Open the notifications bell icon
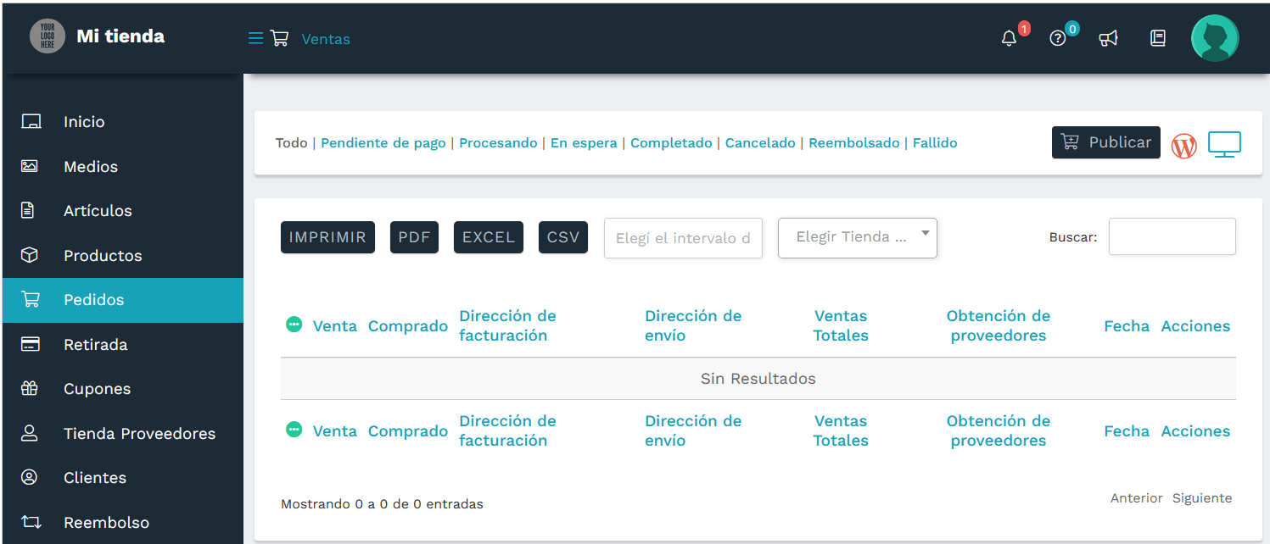This screenshot has width=1270, height=544. (x=1009, y=38)
